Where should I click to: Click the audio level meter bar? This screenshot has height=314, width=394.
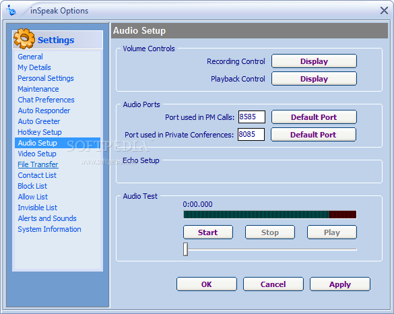point(270,215)
